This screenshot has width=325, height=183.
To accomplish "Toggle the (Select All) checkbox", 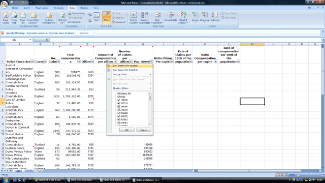I will 118,94.
